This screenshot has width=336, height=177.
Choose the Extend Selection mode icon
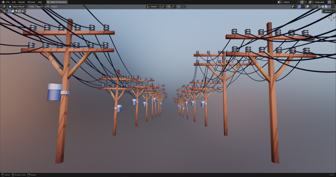pyautogui.click(x=13, y=11)
